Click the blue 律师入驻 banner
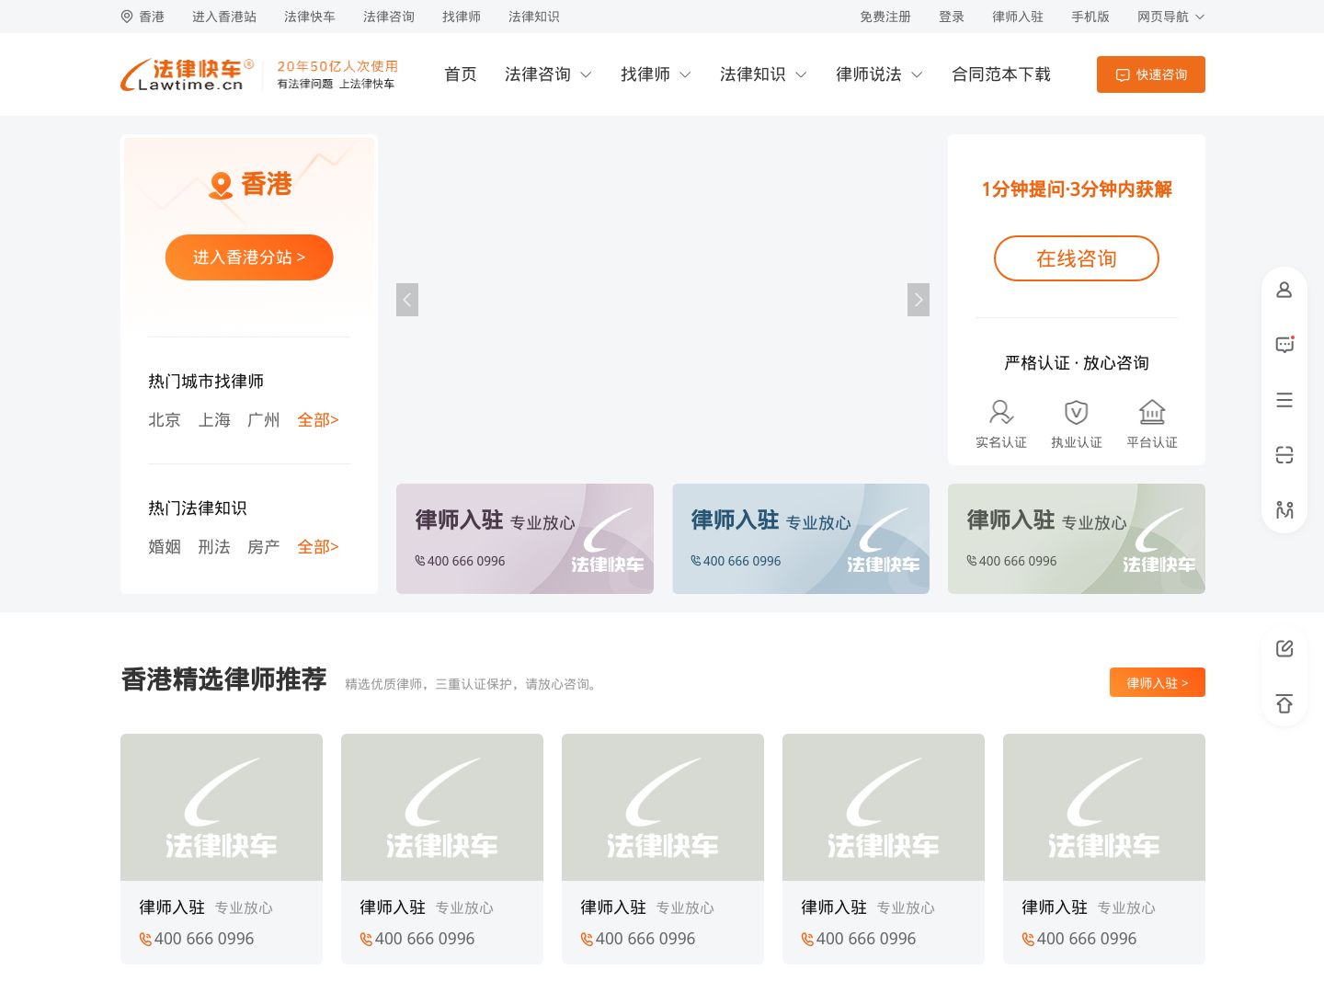Image resolution: width=1324 pixels, height=993 pixels. coord(801,539)
